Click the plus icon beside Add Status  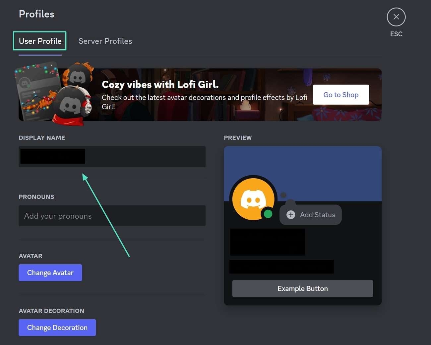pyautogui.click(x=291, y=215)
